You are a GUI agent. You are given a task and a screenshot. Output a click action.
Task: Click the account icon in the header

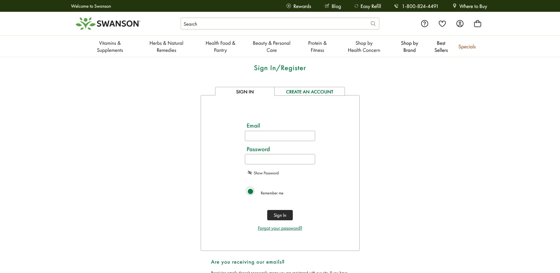460,24
